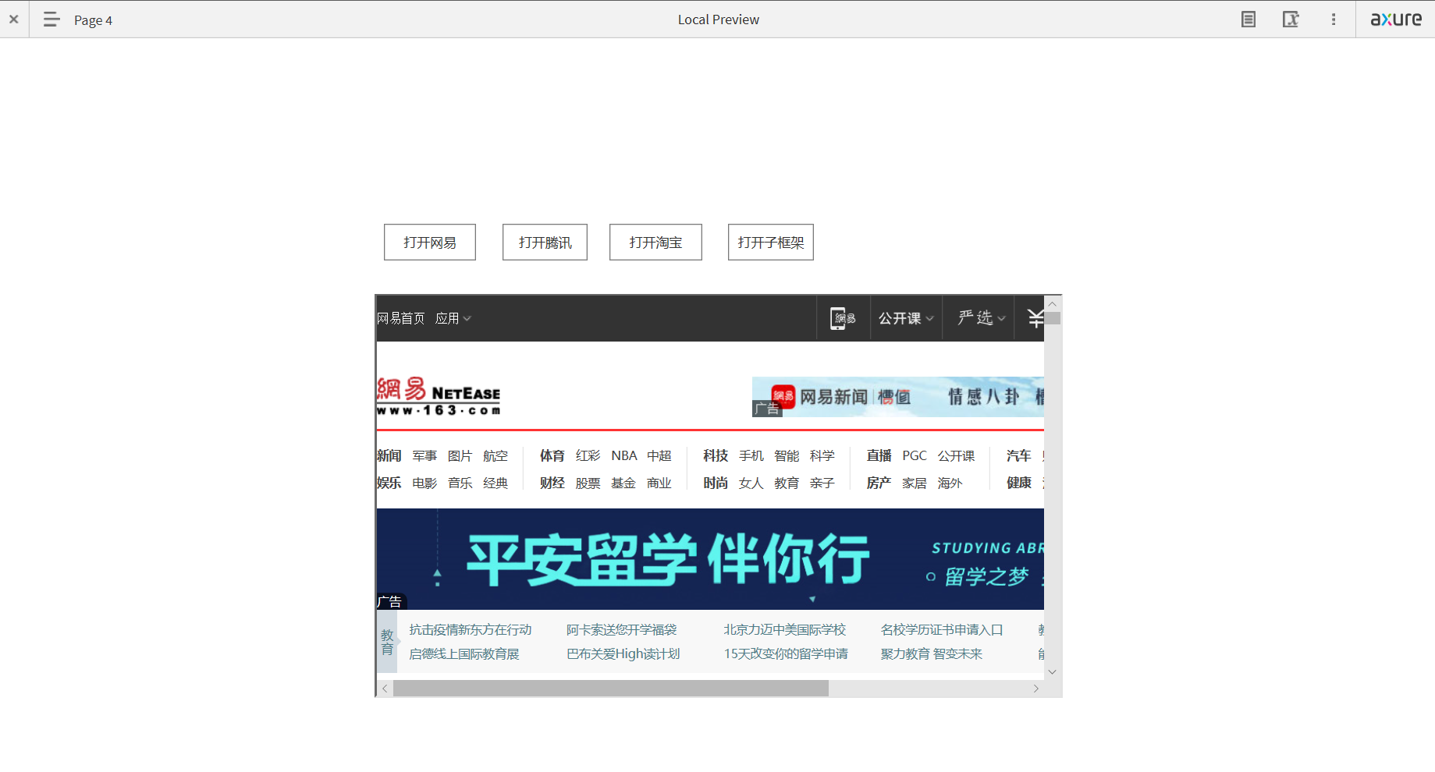
Task: Open the comments/inspect icon
Action: tap(1291, 19)
